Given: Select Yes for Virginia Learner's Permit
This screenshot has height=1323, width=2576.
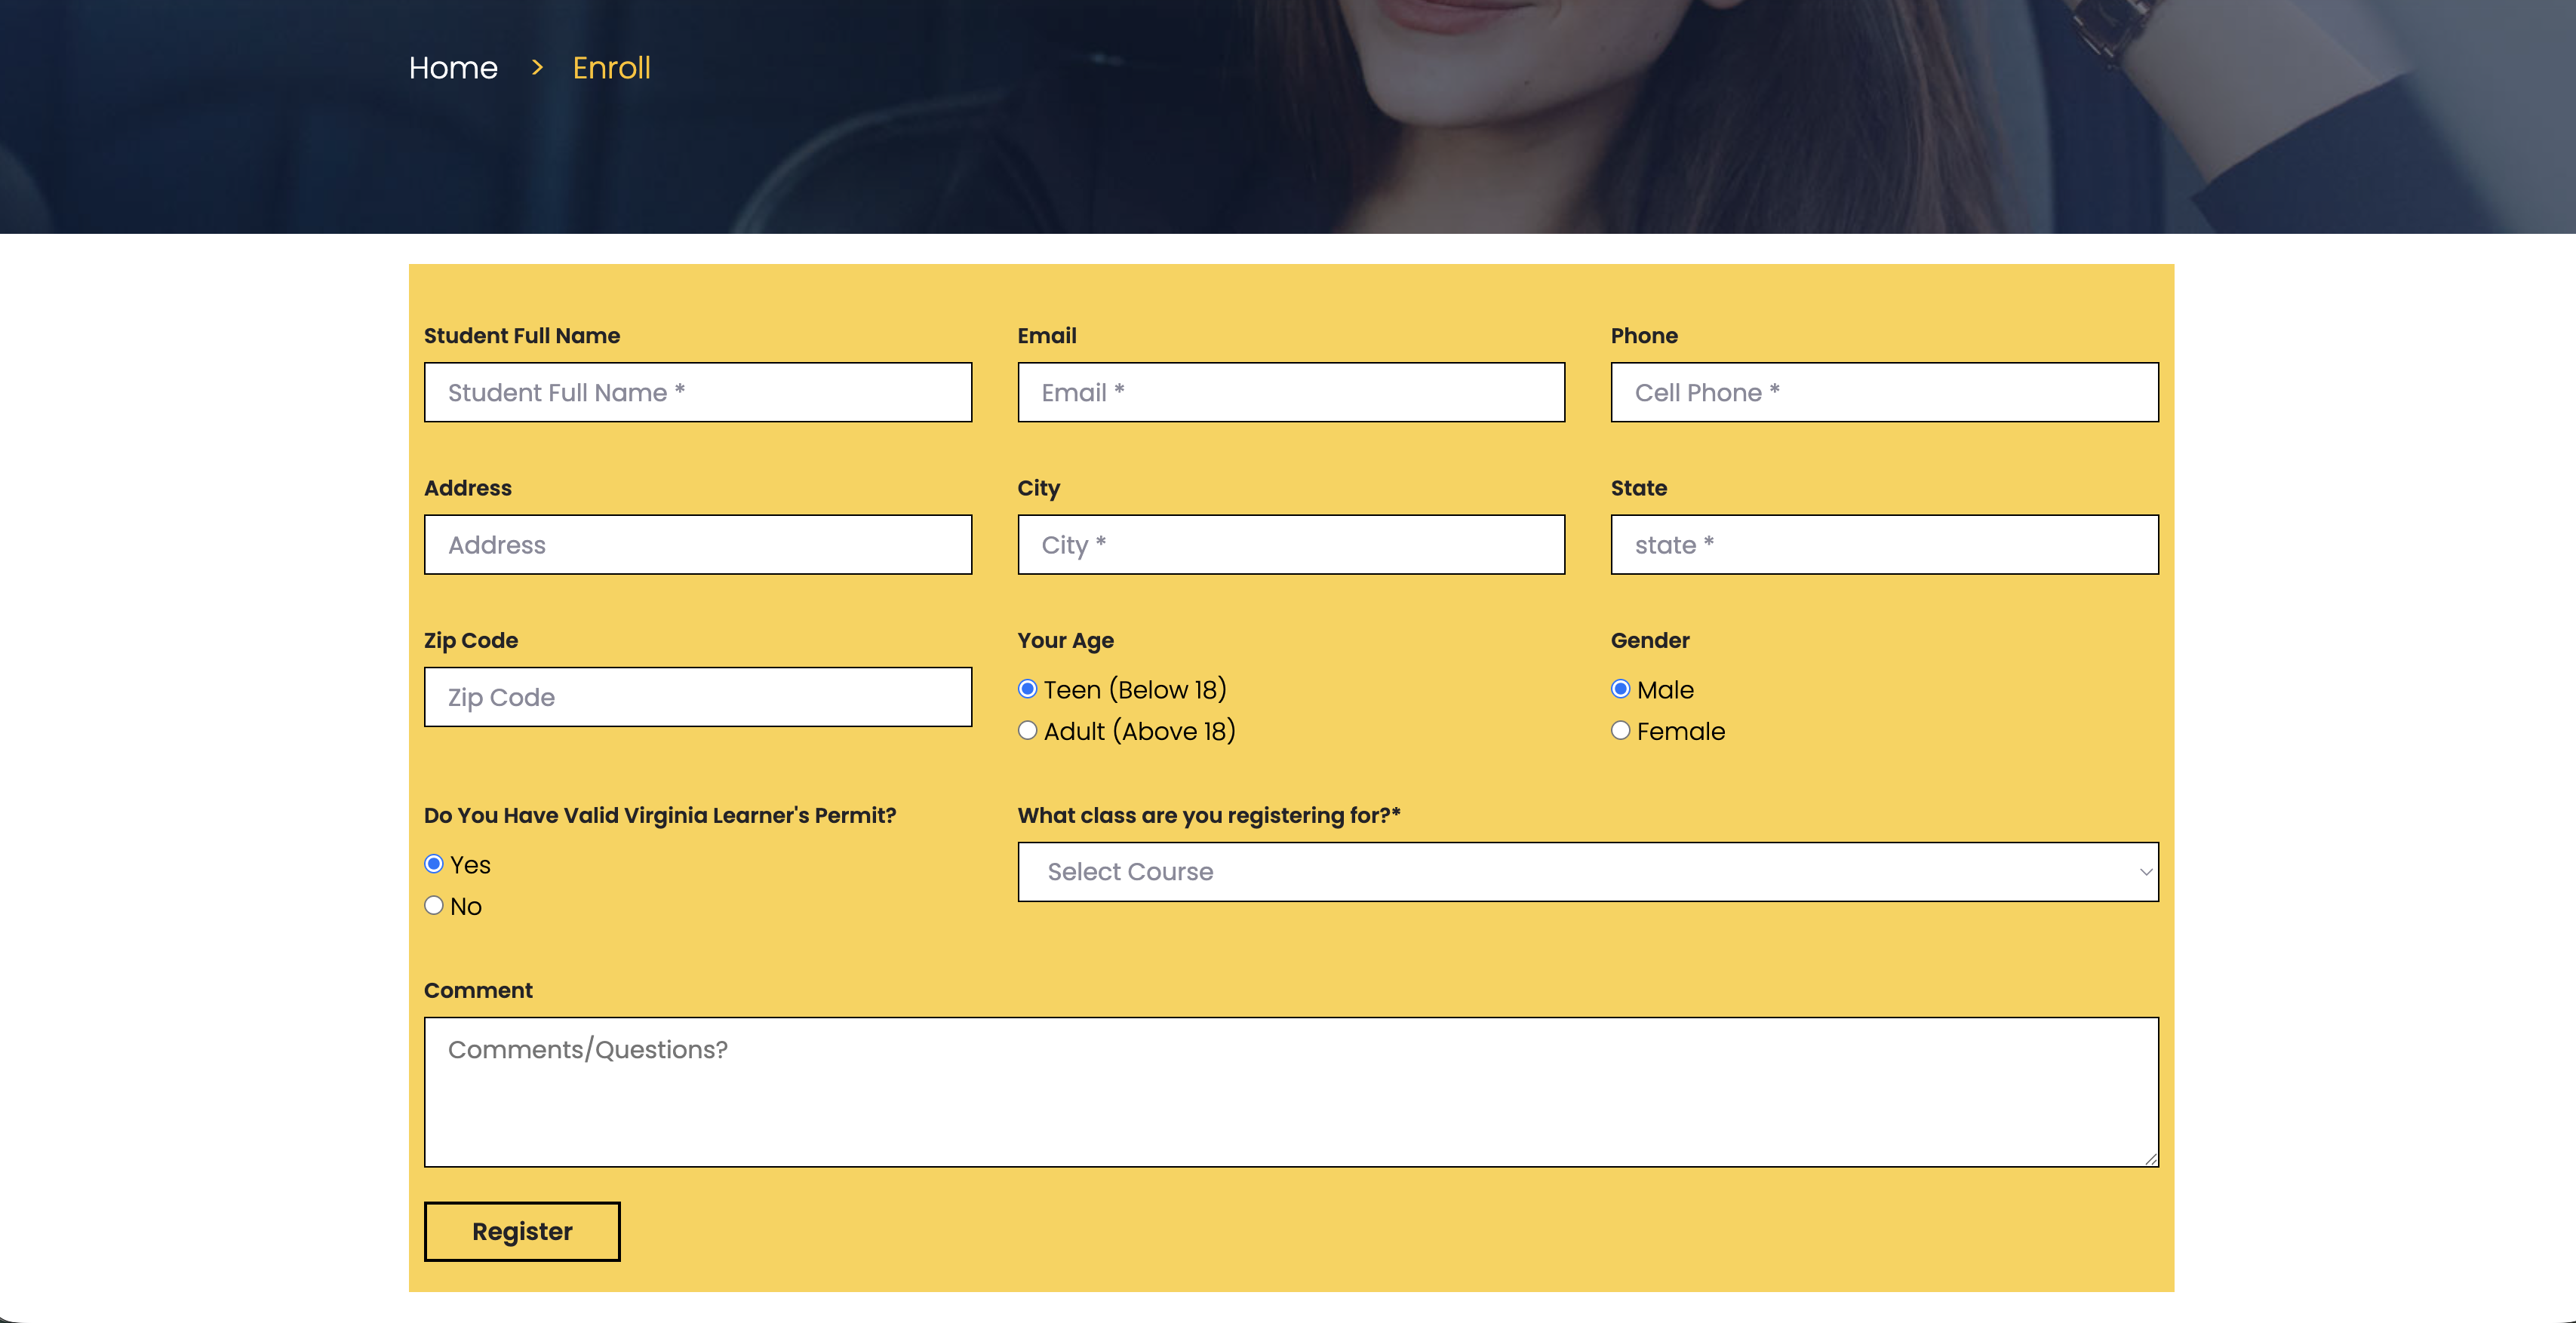Looking at the screenshot, I should (x=434, y=864).
